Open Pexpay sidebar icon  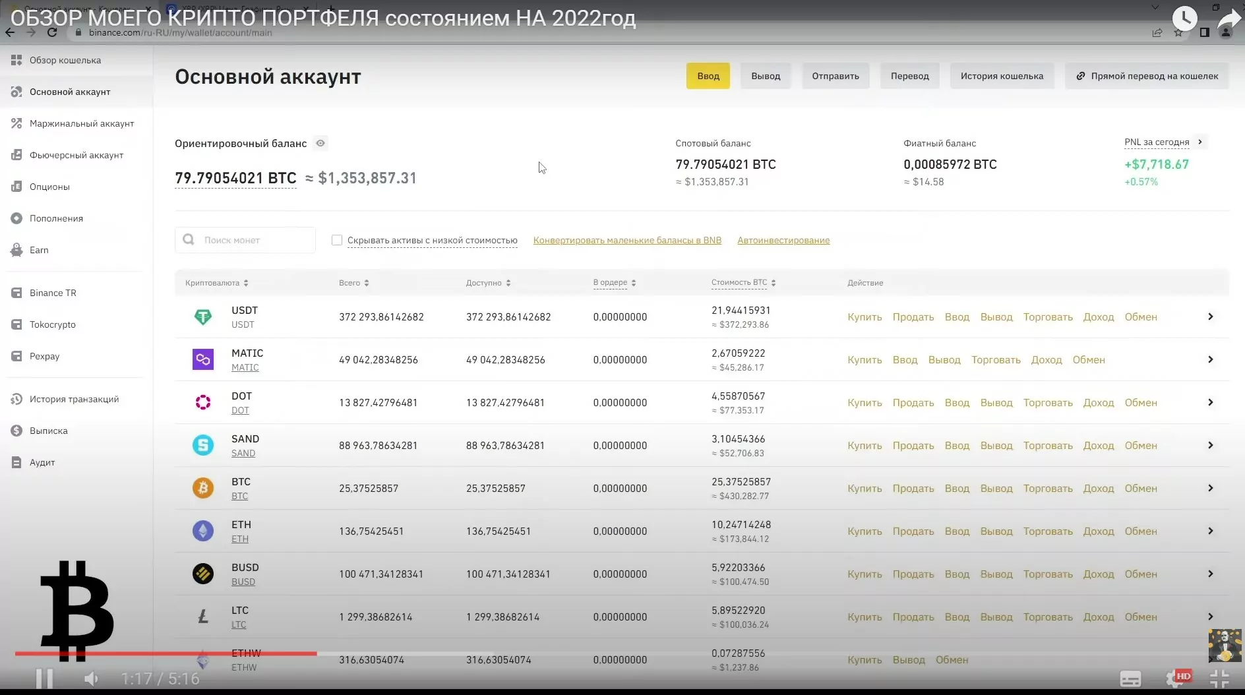(16, 356)
